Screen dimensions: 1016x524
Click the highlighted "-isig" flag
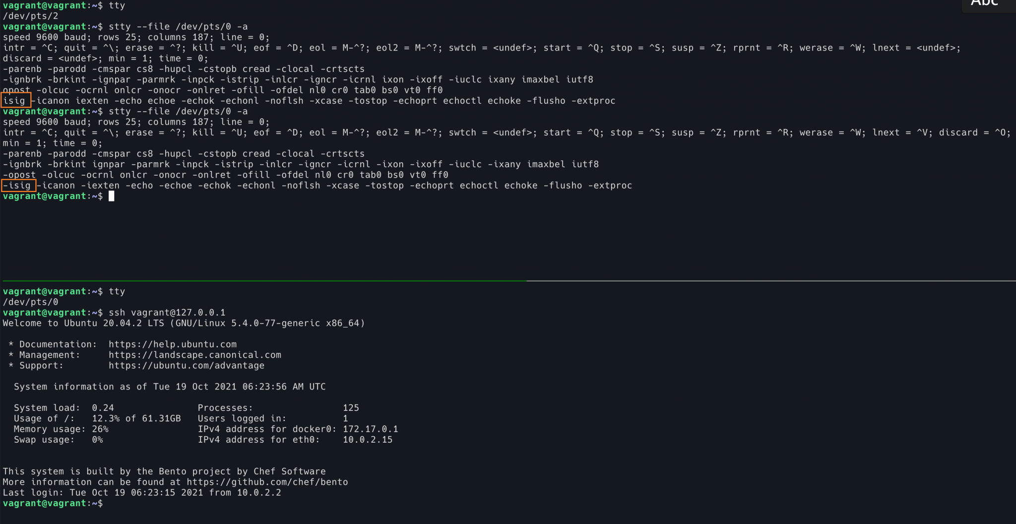coord(18,186)
